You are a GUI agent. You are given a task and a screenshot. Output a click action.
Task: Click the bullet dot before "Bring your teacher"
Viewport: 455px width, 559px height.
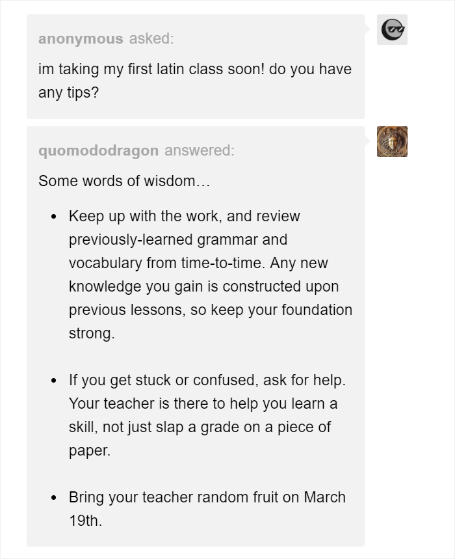click(x=55, y=498)
